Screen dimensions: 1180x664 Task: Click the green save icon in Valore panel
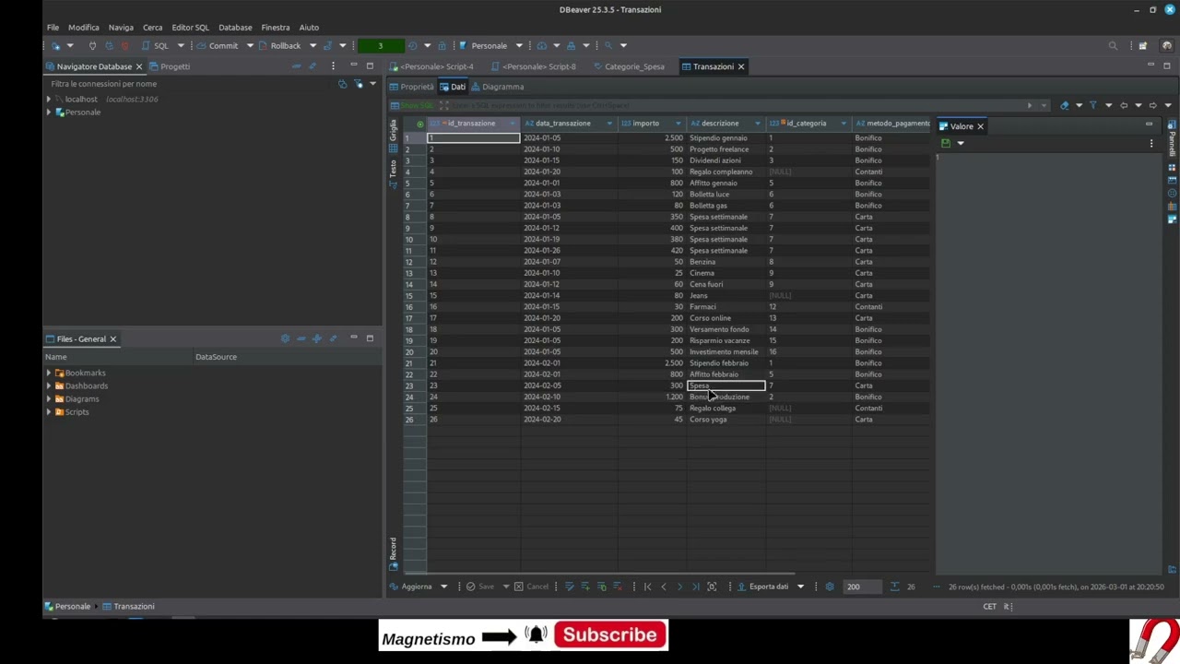click(945, 143)
